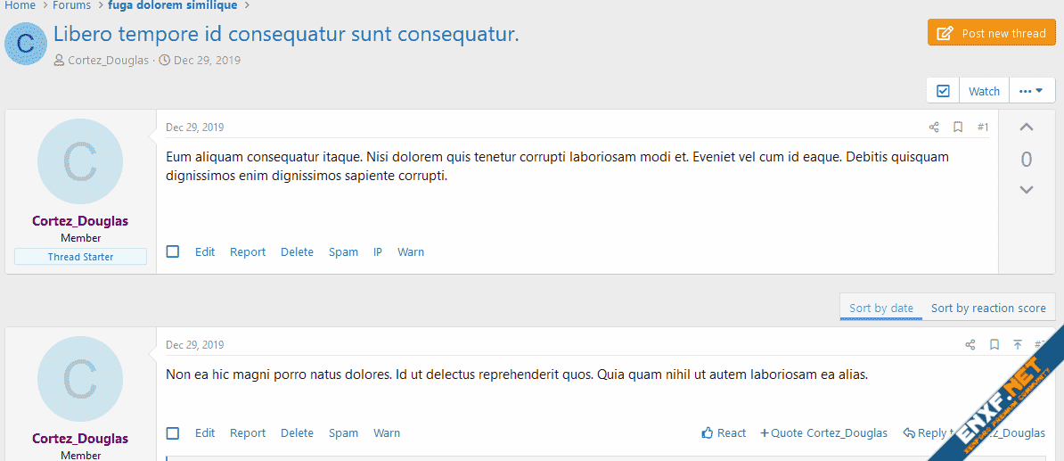1064x461 pixels.
Task: Click Edit link on the first post
Action: pos(205,252)
